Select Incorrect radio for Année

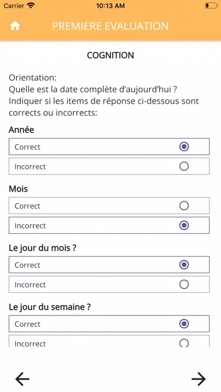184,166
